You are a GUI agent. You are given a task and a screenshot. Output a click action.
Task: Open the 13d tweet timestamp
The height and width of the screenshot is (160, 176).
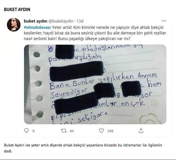click(80, 21)
